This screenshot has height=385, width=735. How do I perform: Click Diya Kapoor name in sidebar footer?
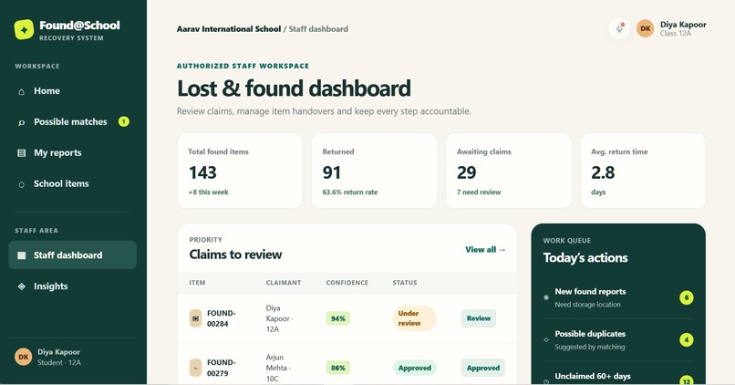pyautogui.click(x=58, y=352)
